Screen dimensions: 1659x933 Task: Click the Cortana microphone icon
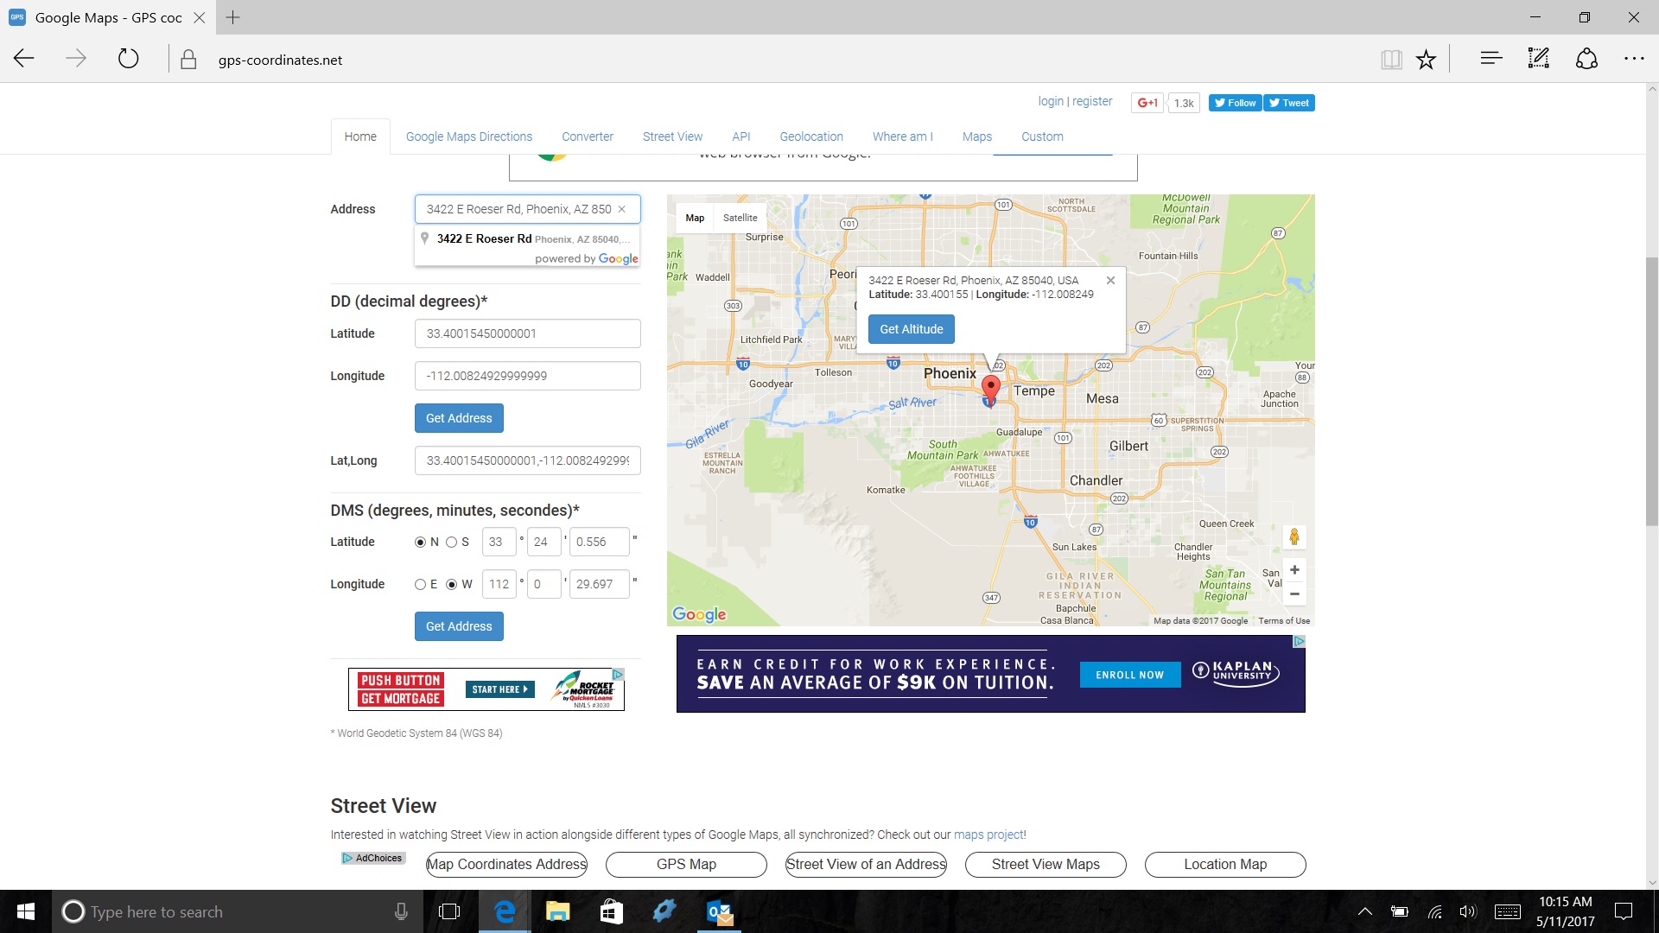coord(401,911)
